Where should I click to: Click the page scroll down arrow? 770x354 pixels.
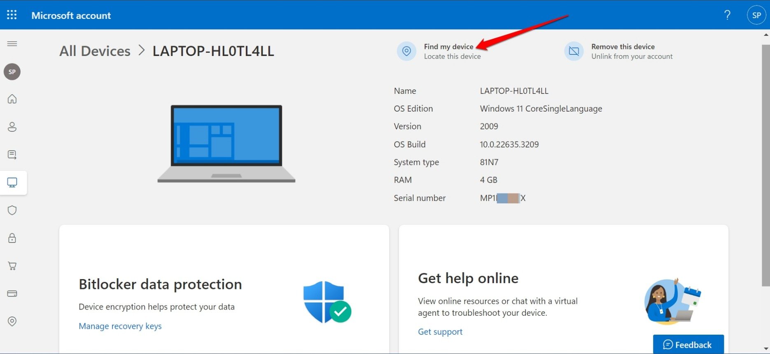(x=766, y=349)
